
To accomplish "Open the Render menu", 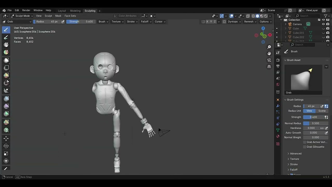I will (x=26, y=10).
